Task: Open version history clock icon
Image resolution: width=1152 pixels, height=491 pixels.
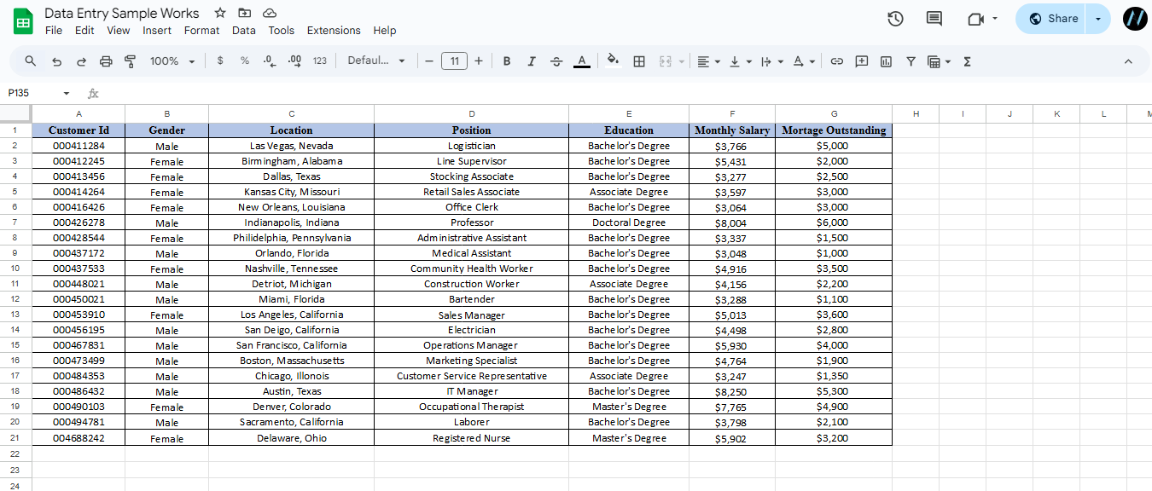Action: (895, 19)
